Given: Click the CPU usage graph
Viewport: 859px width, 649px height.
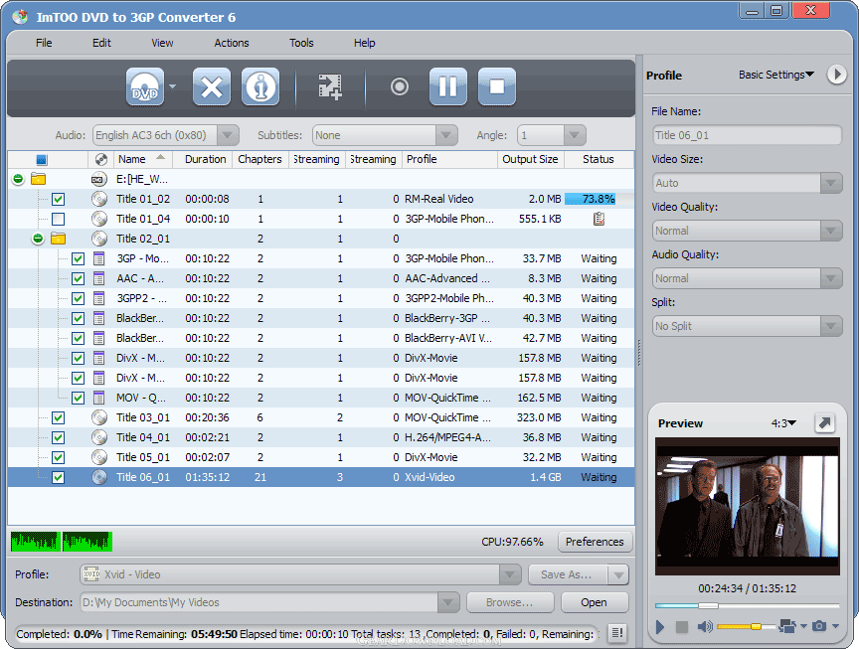Looking at the screenshot, I should (62, 542).
